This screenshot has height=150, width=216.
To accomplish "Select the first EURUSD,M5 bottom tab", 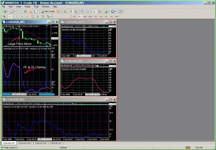I will (9, 143).
